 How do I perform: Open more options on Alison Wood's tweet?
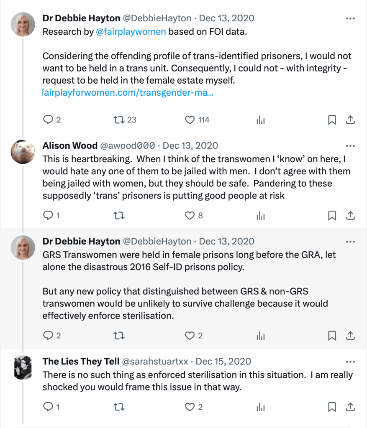point(350,146)
